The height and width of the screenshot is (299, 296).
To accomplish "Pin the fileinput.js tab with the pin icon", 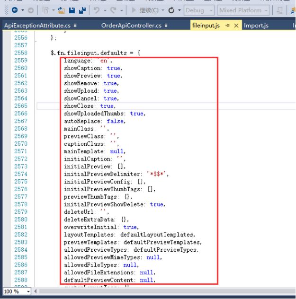I will point(227,26).
